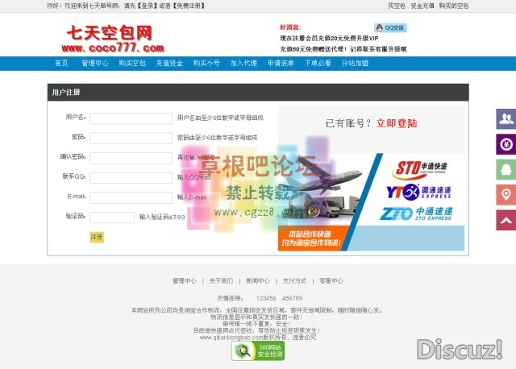This screenshot has height=369, width=516.
Task: Click footer link 关于我们
Action: pyautogui.click(x=221, y=281)
